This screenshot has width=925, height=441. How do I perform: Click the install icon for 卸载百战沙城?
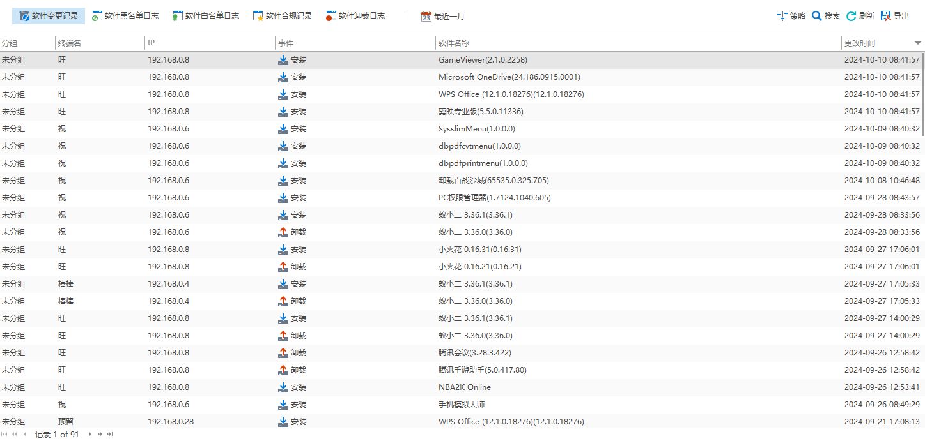283,181
